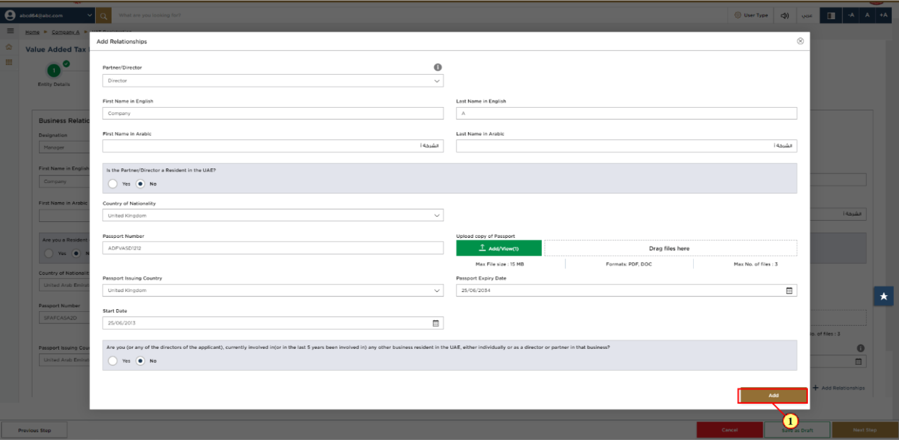Click the background page info icon
Screen dimensions: 899x440
(861, 348)
